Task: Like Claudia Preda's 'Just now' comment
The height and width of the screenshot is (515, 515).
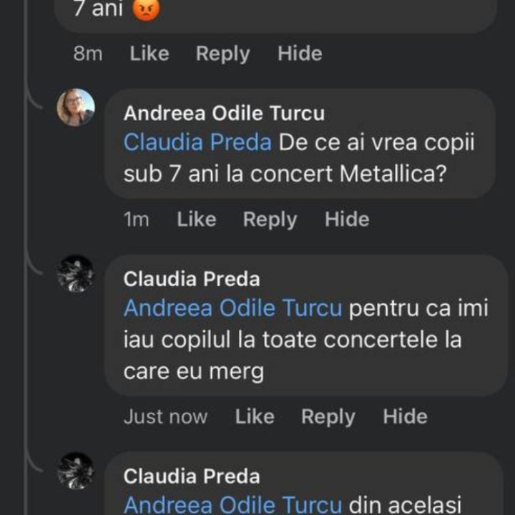Action: point(255,417)
